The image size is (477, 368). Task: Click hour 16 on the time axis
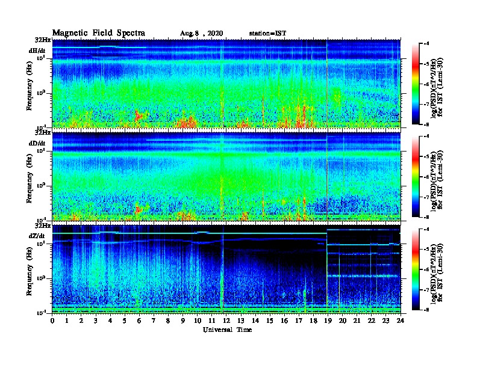284,321
